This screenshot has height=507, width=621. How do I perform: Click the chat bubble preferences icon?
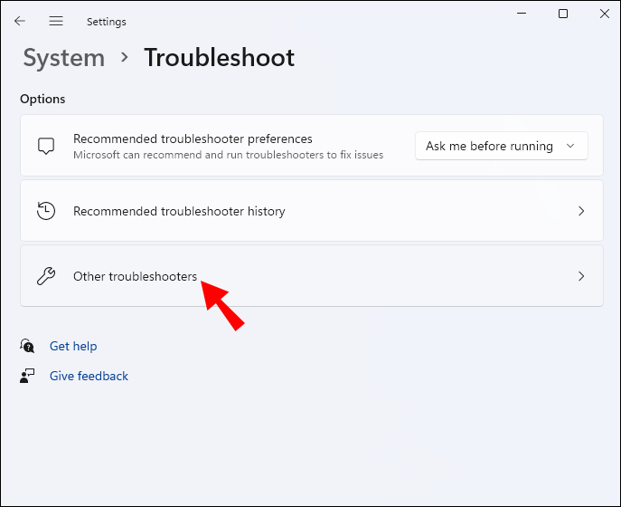(46, 146)
